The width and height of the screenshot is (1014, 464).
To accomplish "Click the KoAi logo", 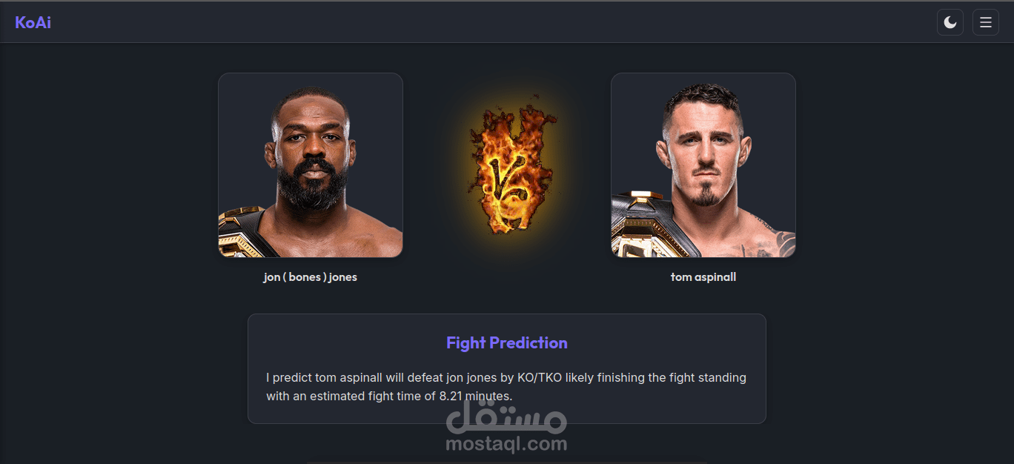I will [x=33, y=22].
